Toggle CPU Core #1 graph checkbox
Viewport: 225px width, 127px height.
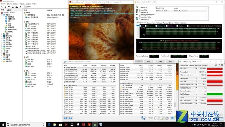(146, 26)
